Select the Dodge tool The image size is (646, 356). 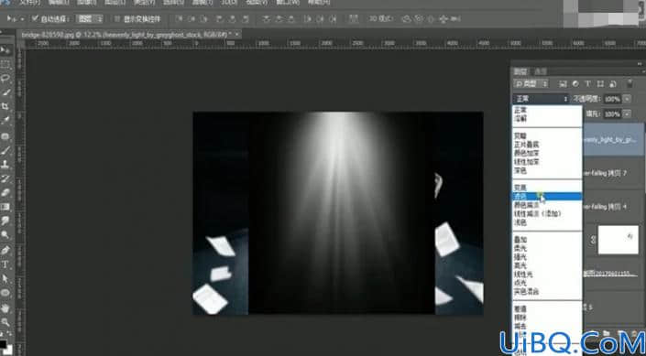(5, 235)
